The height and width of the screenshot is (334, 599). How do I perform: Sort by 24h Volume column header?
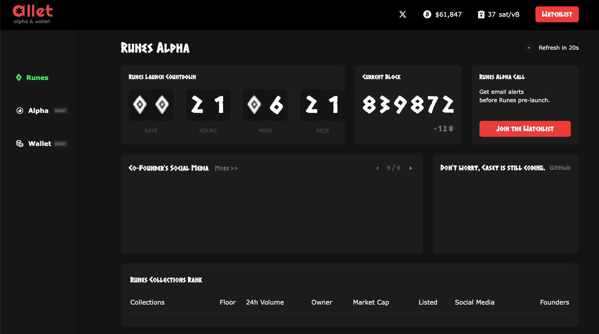(x=265, y=302)
